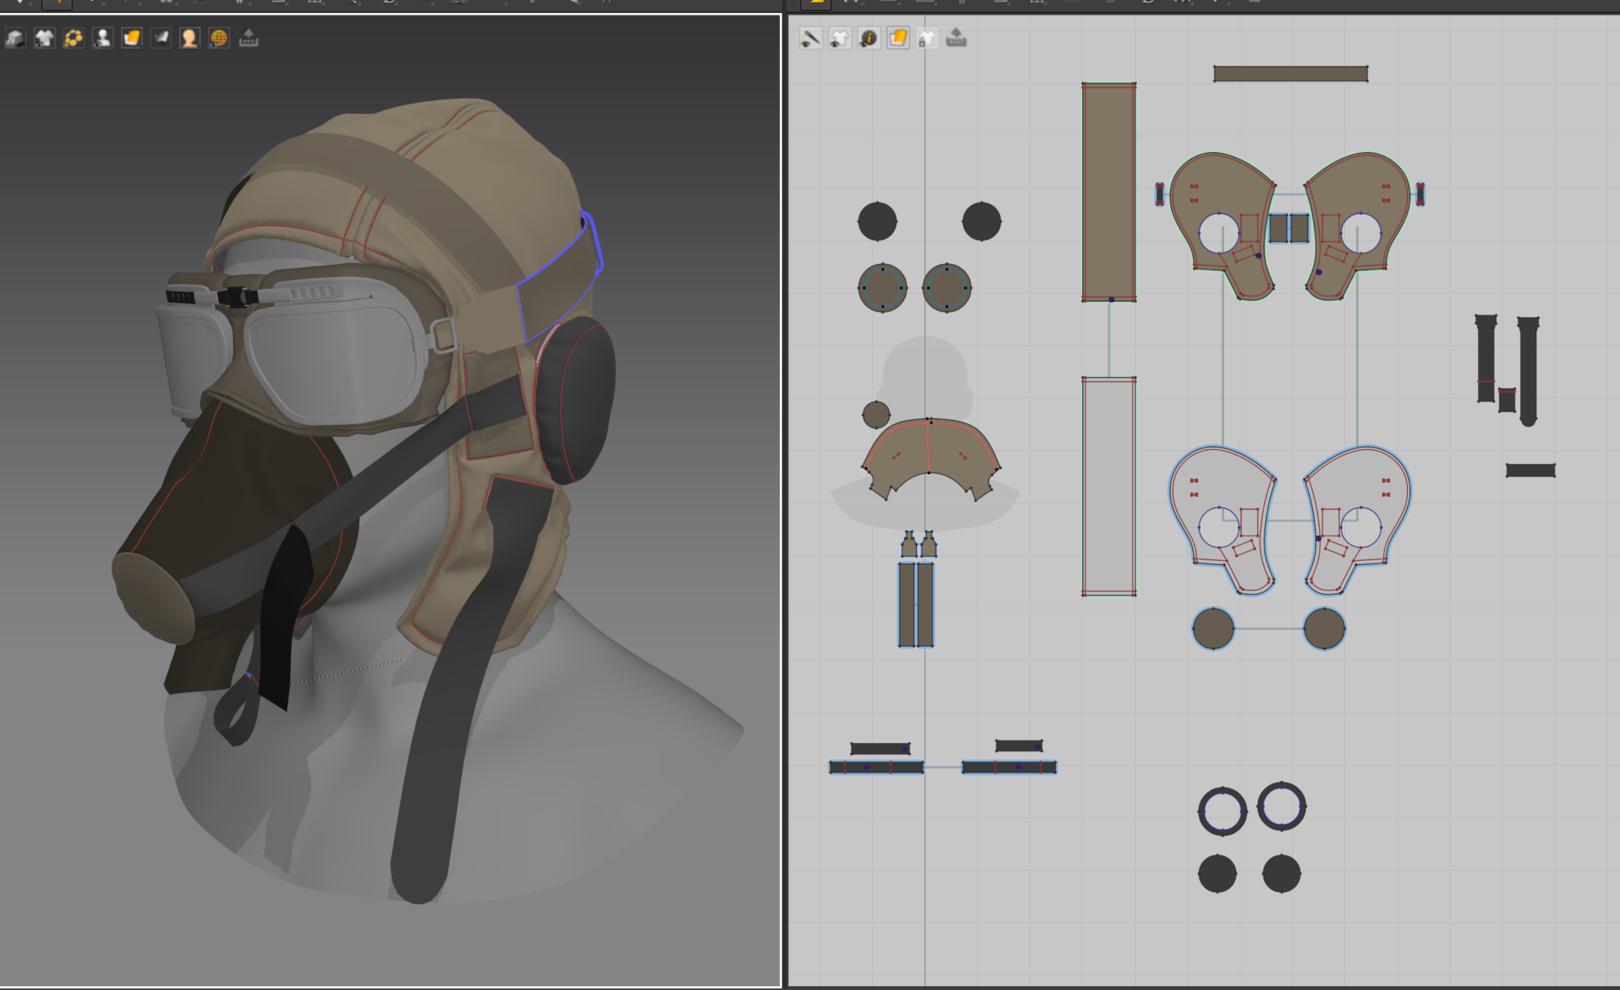This screenshot has height=990, width=1620.
Task: Click the gray fabric surface icon
Action: click(160, 38)
